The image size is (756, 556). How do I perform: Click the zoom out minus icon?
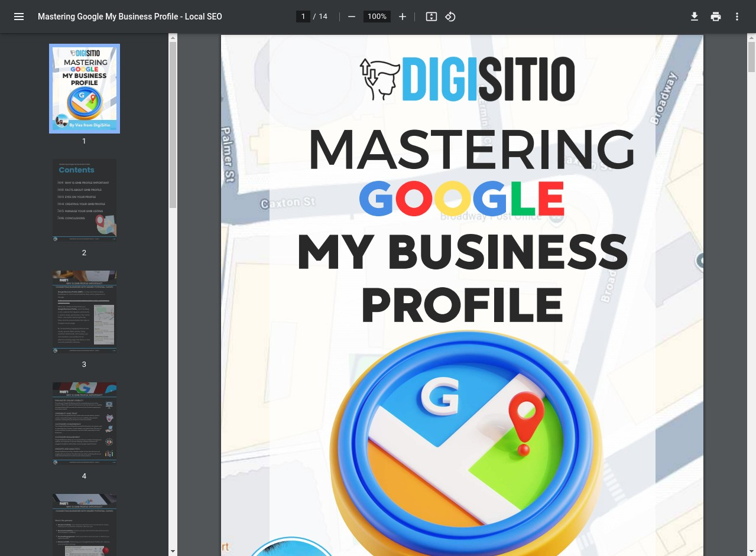(x=352, y=17)
